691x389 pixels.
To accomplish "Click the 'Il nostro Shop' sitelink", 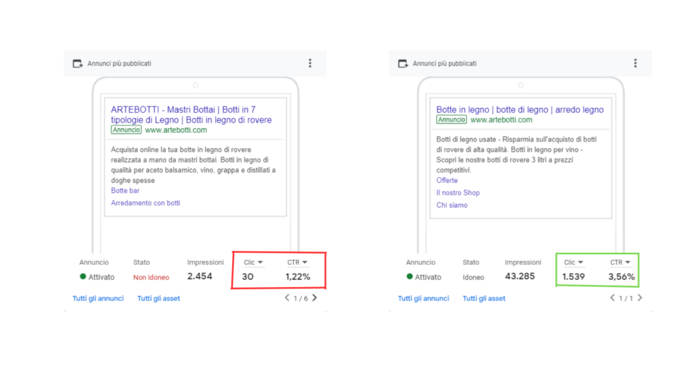I will [x=458, y=193].
